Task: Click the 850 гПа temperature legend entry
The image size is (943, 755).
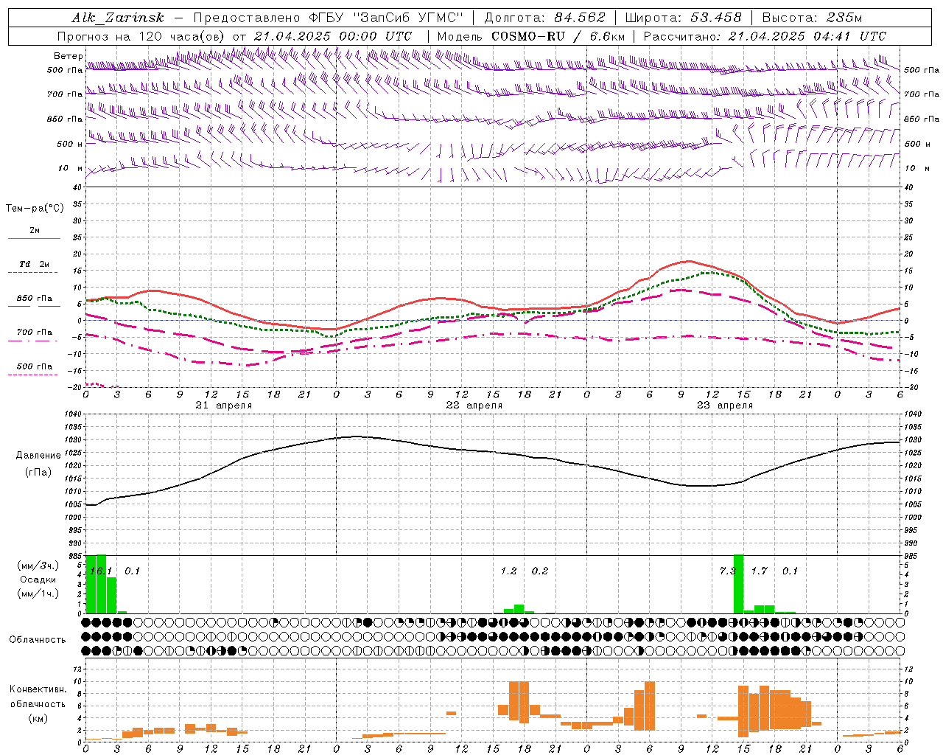Action: point(35,299)
